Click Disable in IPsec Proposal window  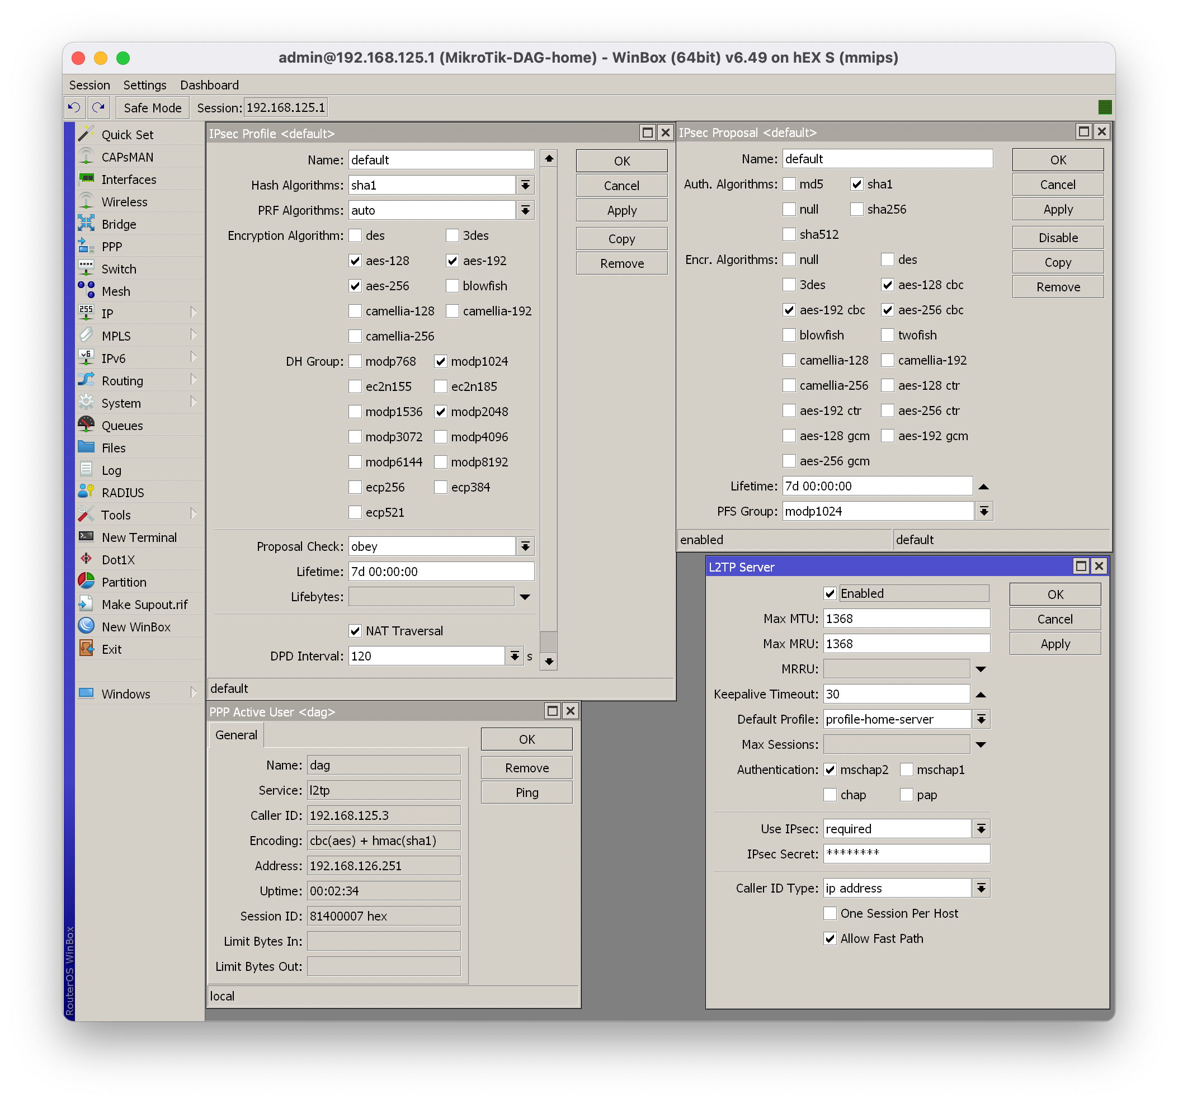1058,238
